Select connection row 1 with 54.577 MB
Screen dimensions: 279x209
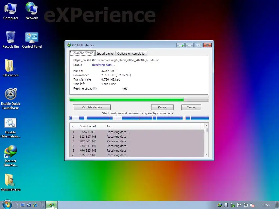[x=137, y=132]
